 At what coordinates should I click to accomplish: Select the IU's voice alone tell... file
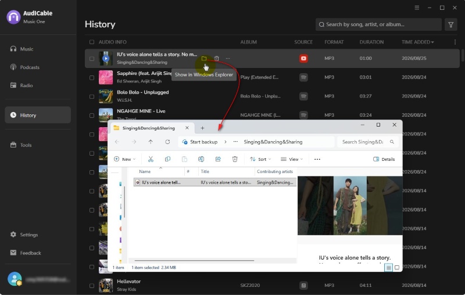tap(215, 182)
